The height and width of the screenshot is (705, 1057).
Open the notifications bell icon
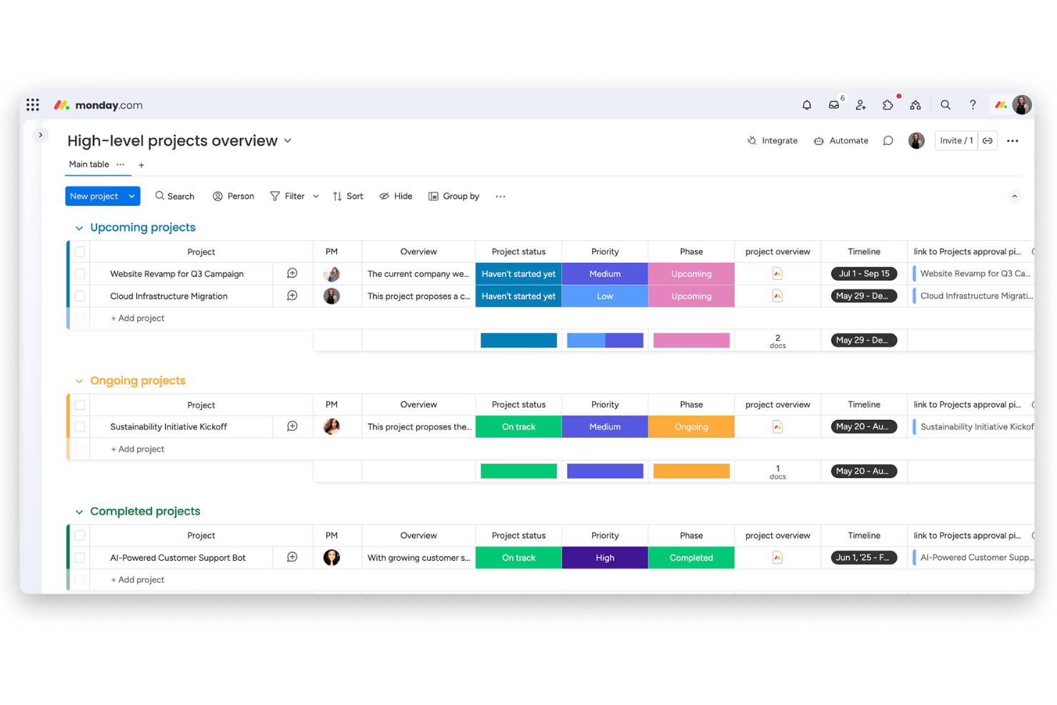coord(806,104)
